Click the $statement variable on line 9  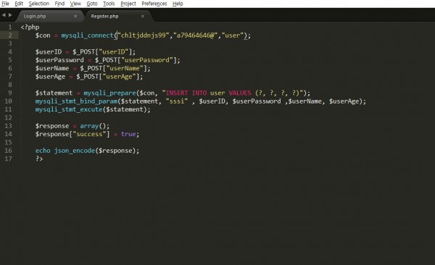tap(54, 93)
